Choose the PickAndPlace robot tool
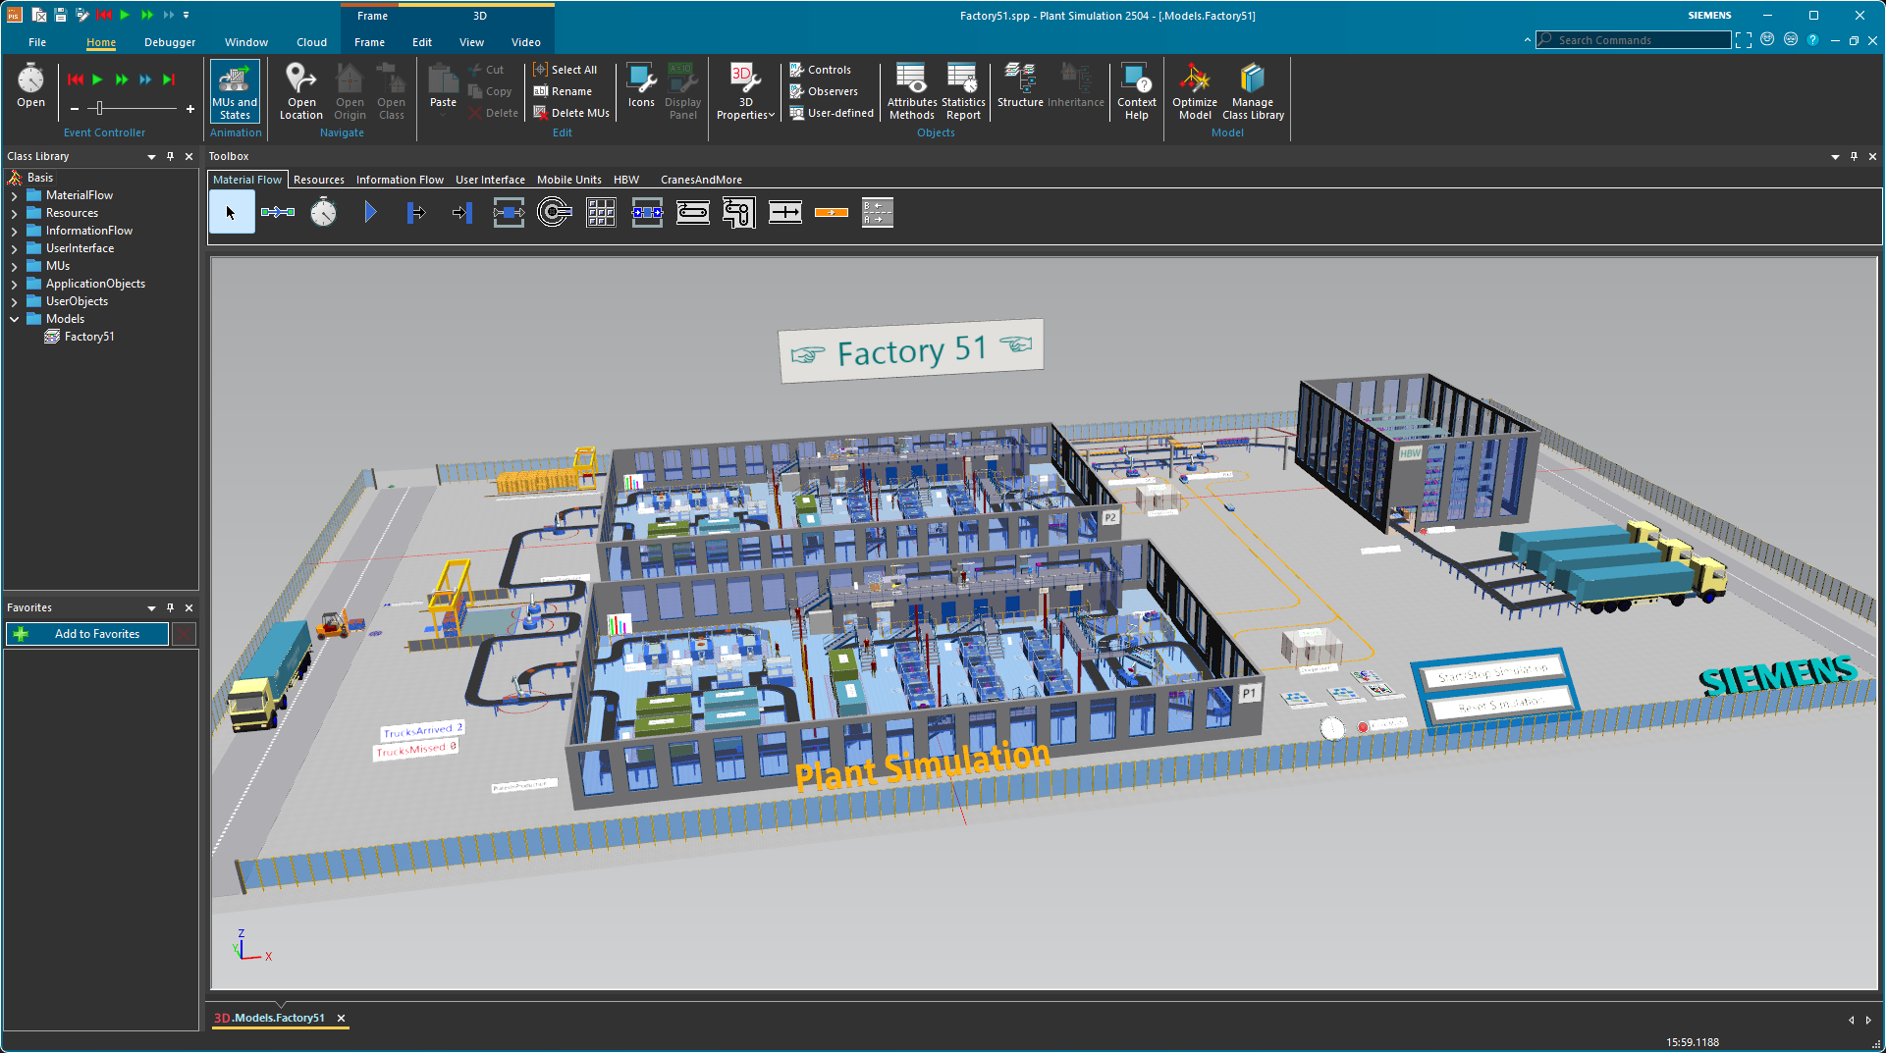 (x=738, y=211)
